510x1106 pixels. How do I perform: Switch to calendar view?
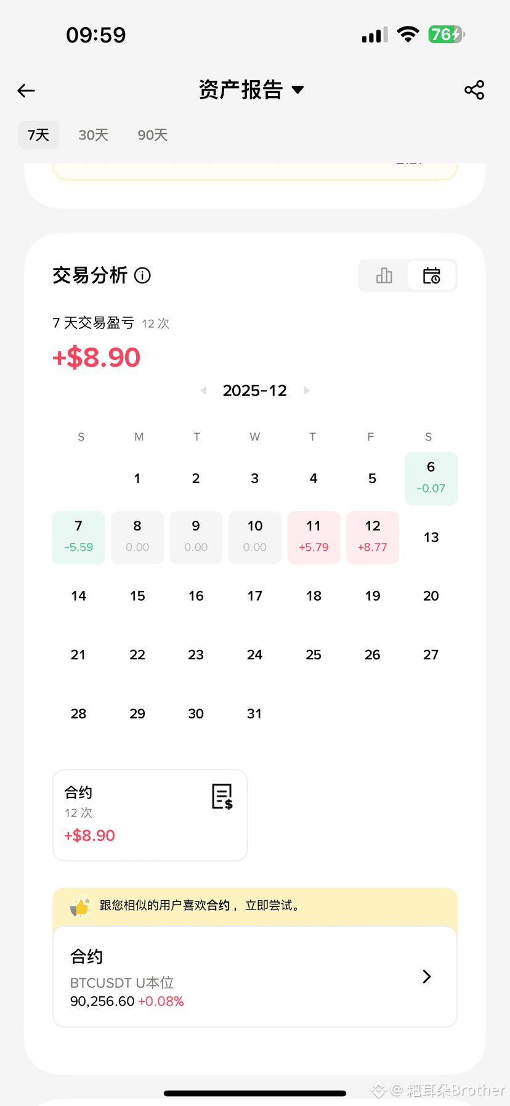[431, 275]
